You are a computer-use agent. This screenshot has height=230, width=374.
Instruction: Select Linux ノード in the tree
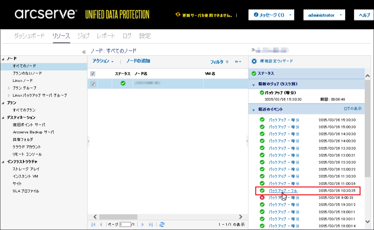(x=23, y=80)
